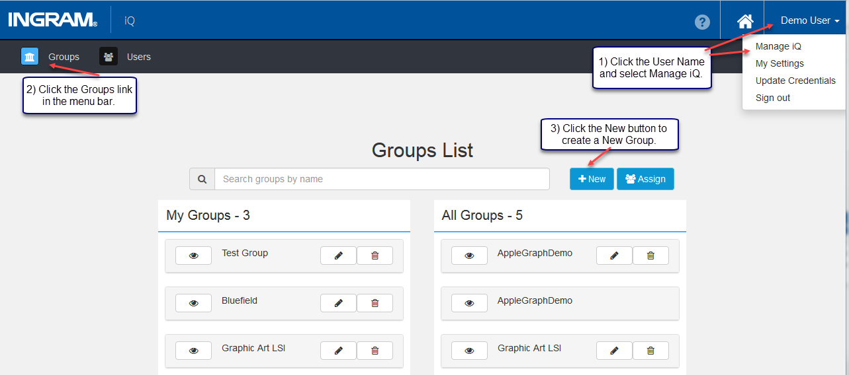The height and width of the screenshot is (375, 849).
Task: Click the Assign button
Action: tap(645, 179)
